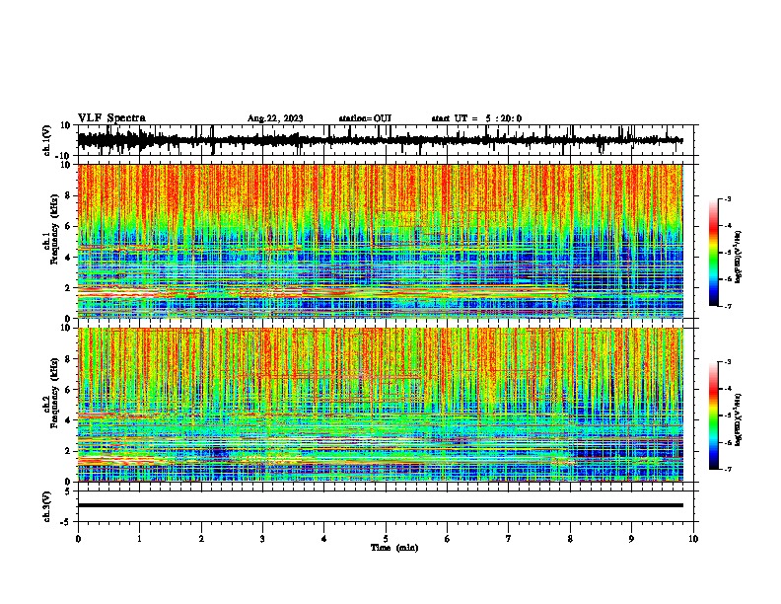Click the '0' tick on the time axis
The width and height of the screenshot is (781, 604).
78,539
